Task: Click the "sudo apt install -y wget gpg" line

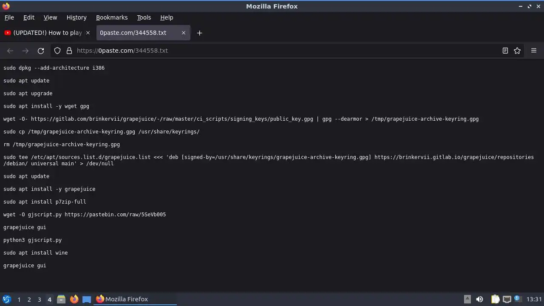Action: [46, 106]
